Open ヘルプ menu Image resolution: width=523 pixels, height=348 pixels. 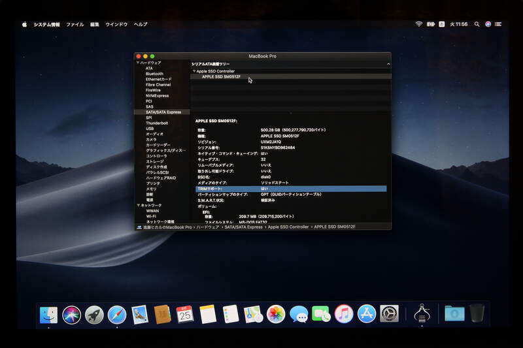(141, 24)
